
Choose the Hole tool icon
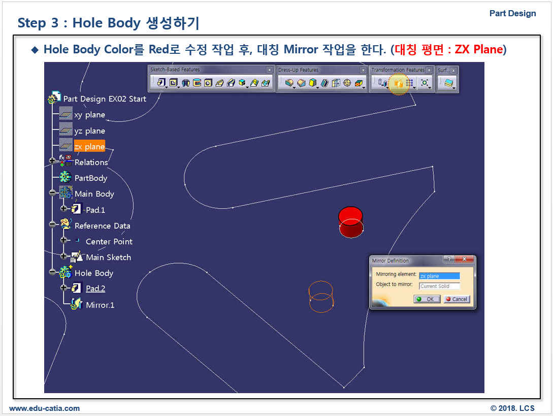(x=208, y=83)
